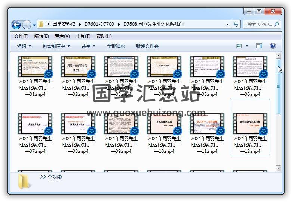This screenshot has width=292, height=202.
Task: Open the 文件(F) menu
Action: pyautogui.click(x=21, y=36)
